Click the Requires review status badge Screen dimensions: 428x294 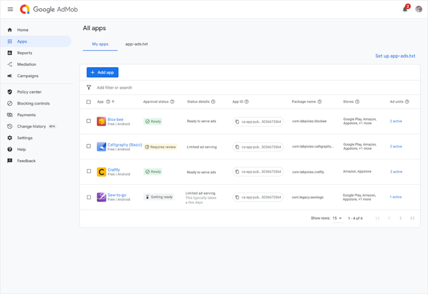pos(160,147)
